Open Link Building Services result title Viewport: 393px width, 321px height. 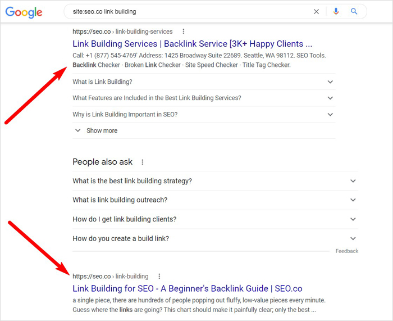(x=192, y=44)
